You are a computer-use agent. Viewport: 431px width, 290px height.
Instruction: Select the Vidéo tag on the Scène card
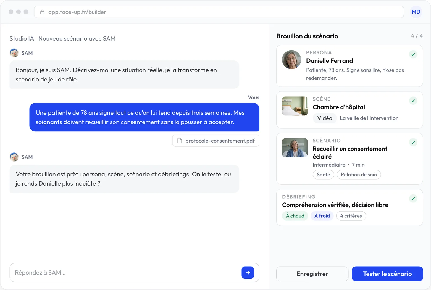(325, 118)
